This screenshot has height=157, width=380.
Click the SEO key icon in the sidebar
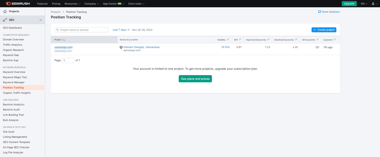click(x=5, y=20)
